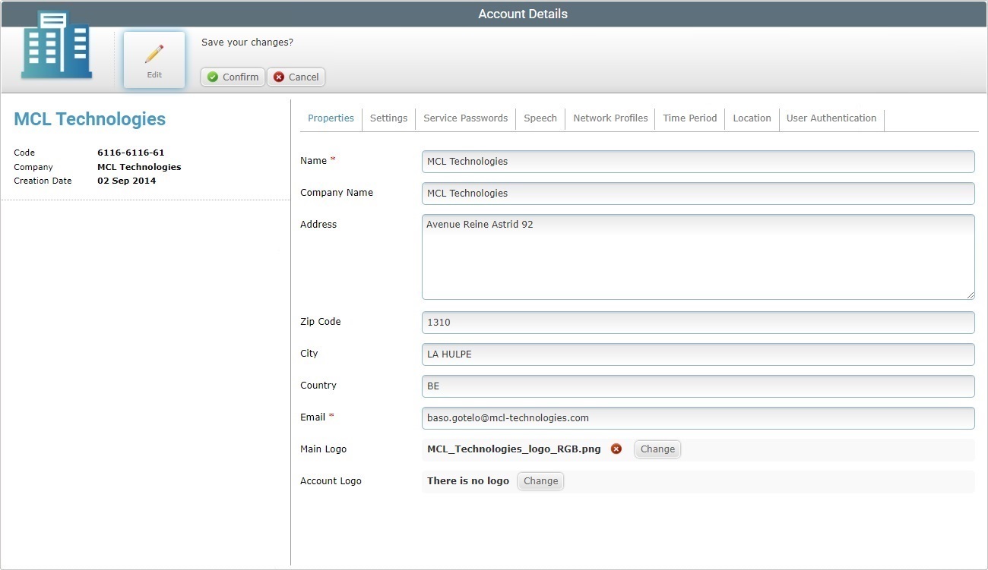988x570 pixels.
Task: Confirm the saved changes
Action: click(232, 77)
